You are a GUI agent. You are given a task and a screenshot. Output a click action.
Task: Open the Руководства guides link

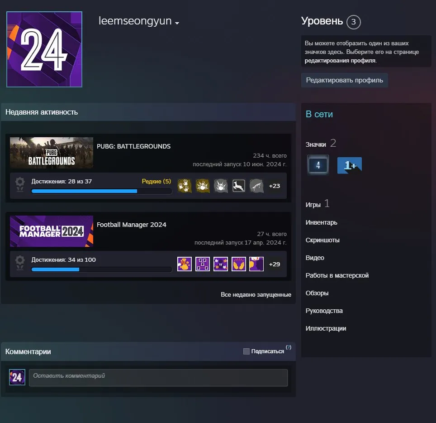324,311
